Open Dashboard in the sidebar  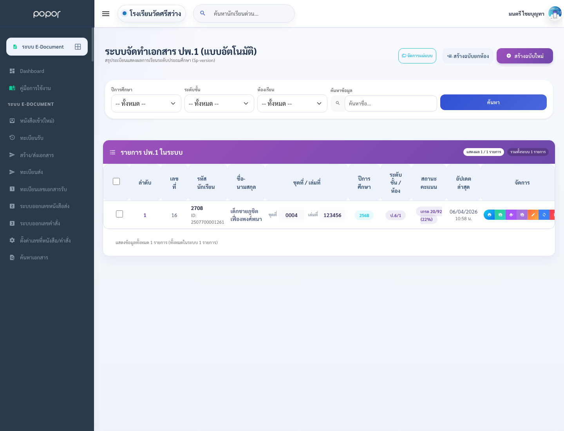[32, 71]
